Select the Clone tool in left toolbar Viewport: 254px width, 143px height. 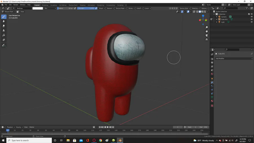coord(4,31)
